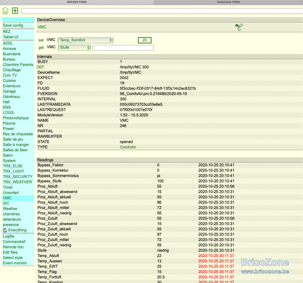This screenshot has width=303, height=283.
Task: Focus the FHEM command input field
Action: tap(162, 11)
